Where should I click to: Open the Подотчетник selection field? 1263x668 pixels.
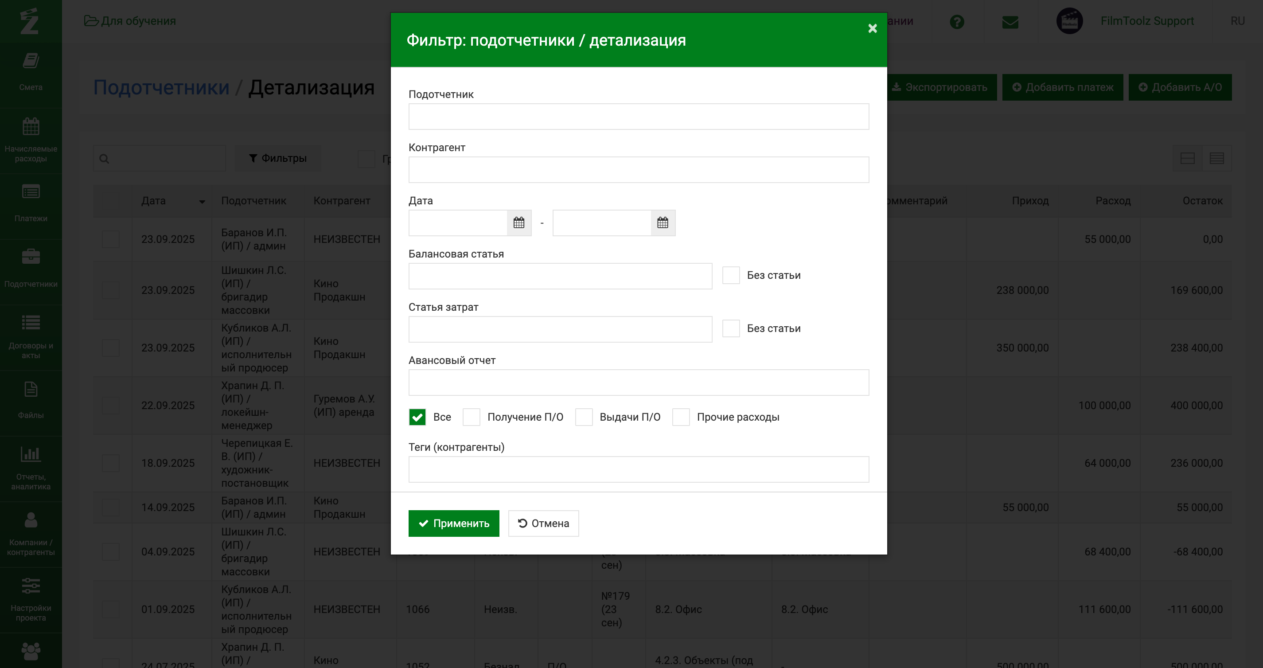tap(638, 117)
